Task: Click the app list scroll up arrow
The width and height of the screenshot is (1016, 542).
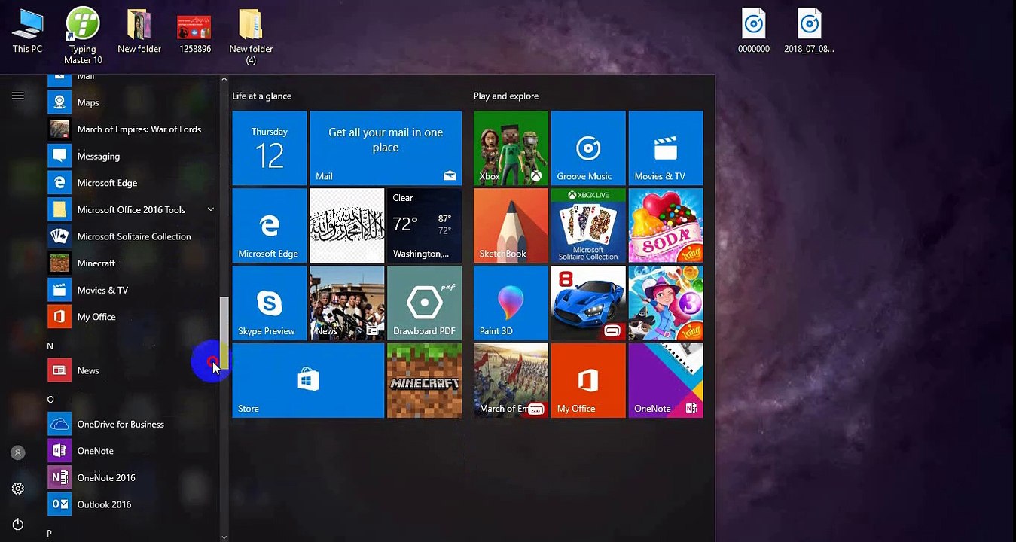Action: click(224, 79)
